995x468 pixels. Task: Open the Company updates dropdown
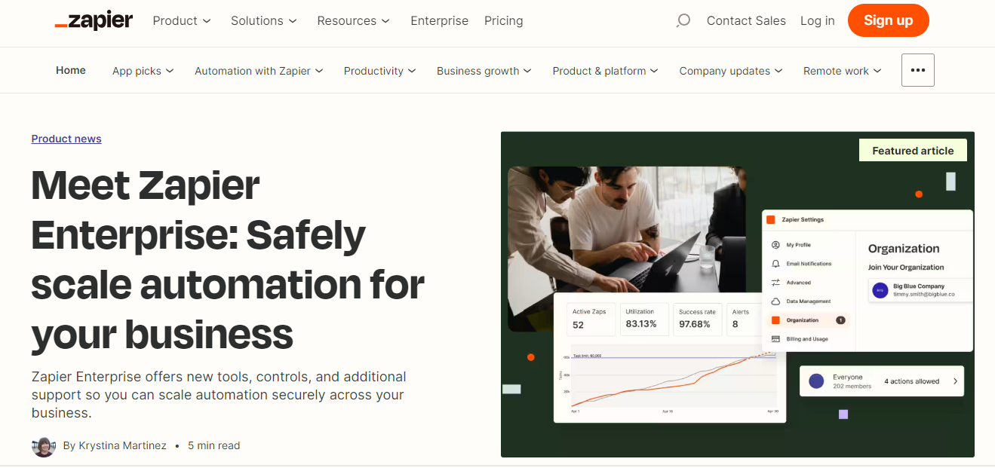click(x=731, y=71)
